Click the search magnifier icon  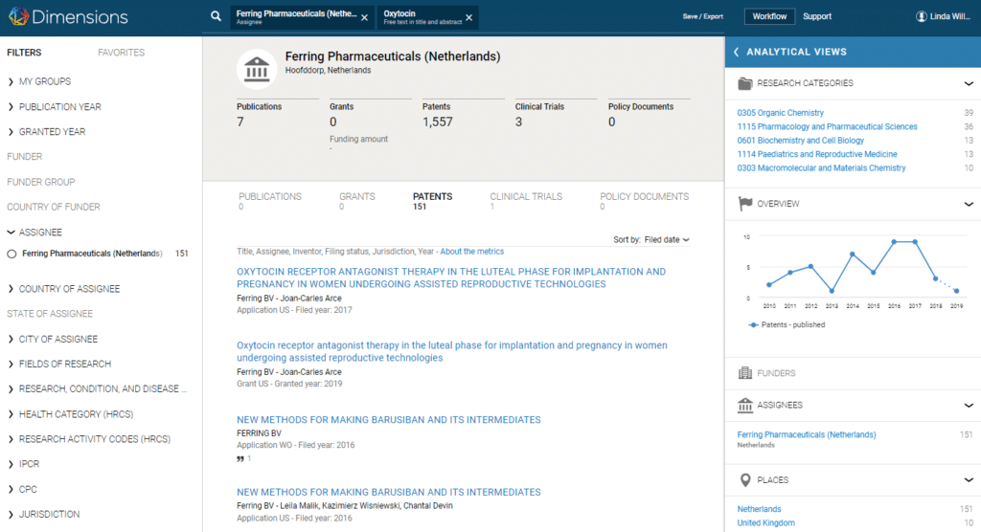217,16
